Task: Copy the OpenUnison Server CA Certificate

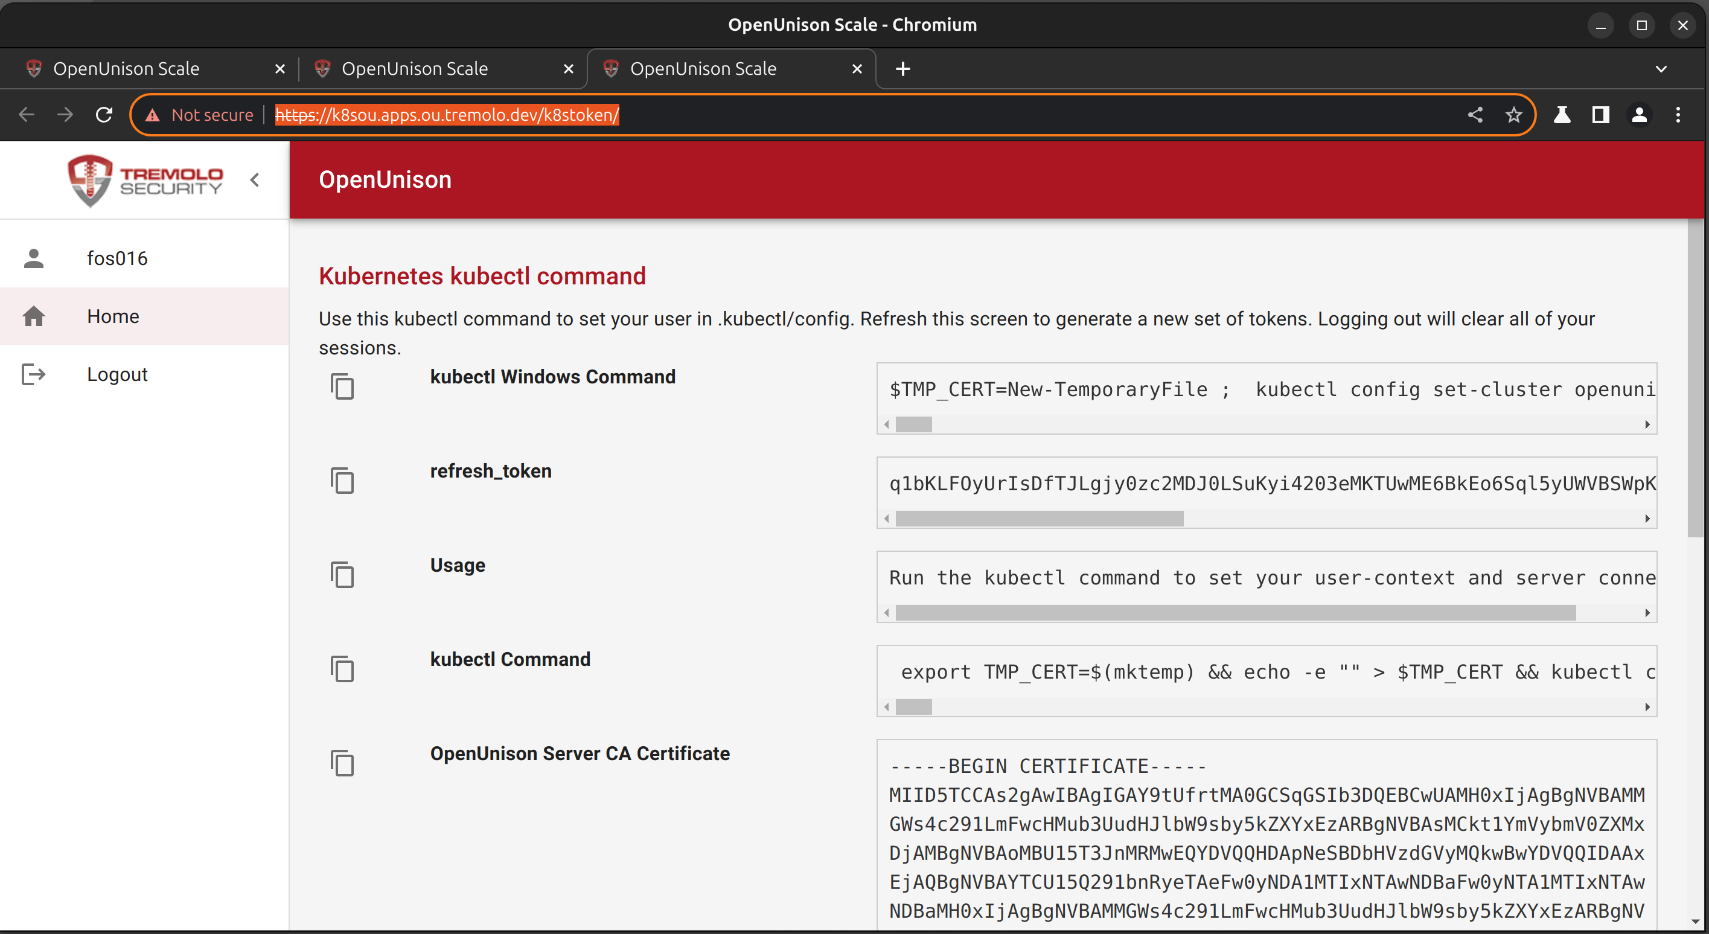Action: (342, 764)
